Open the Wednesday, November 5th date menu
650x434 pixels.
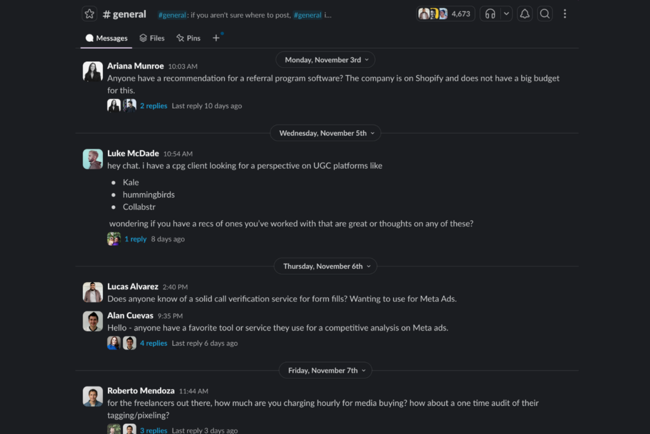(x=325, y=133)
